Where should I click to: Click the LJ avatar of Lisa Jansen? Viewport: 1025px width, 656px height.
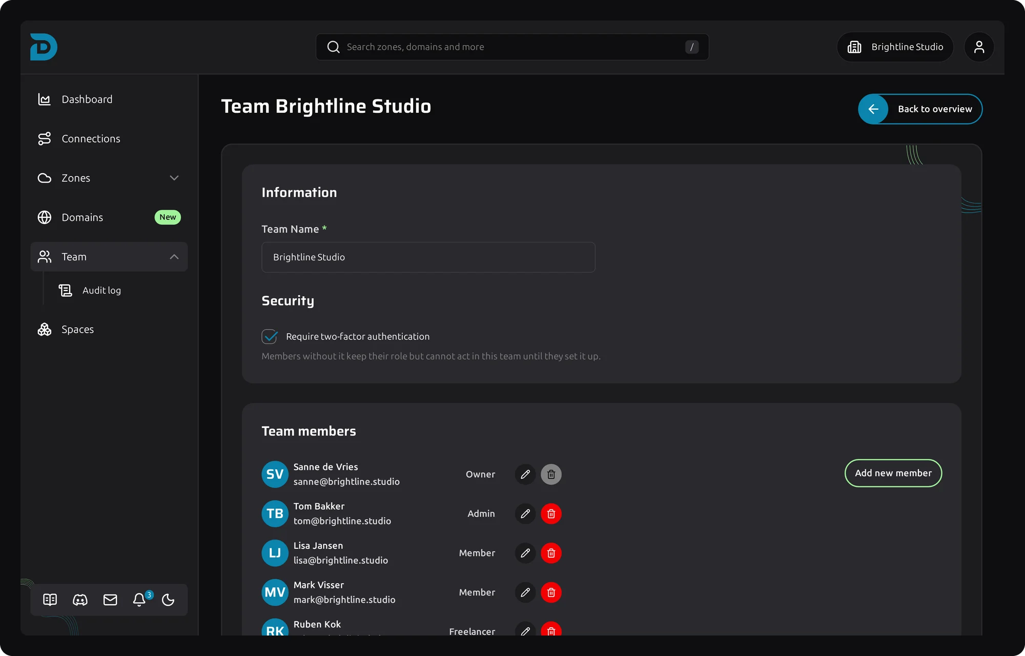tap(275, 553)
